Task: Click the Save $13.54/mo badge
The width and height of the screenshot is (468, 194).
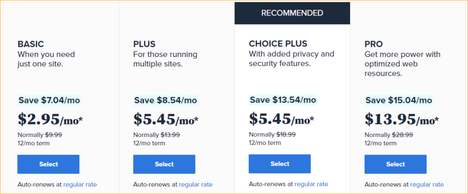Action: coord(282,100)
